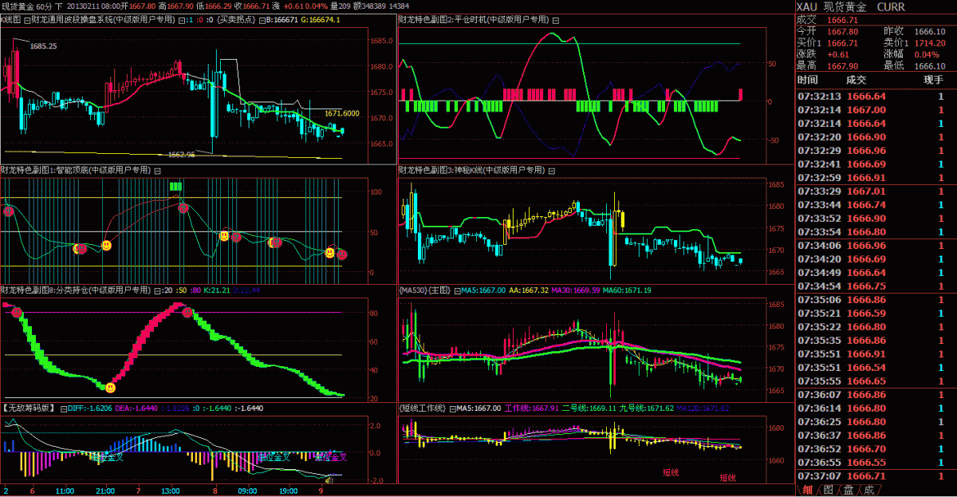Collapse the 财龙通用波段操盘系统 indicator box icon

coord(180,19)
